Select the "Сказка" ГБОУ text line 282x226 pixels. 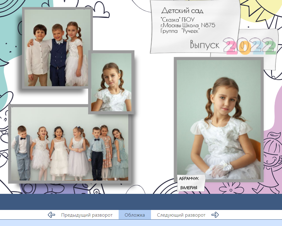point(177,20)
